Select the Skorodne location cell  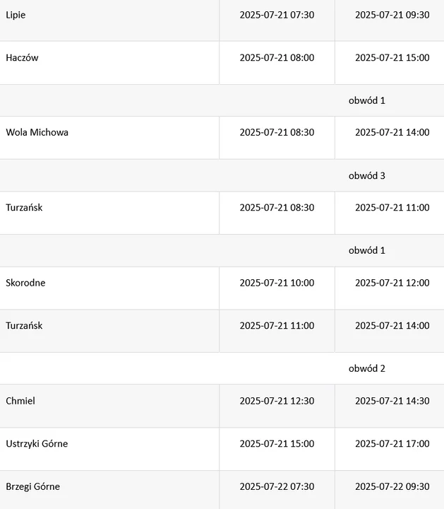[25, 283]
